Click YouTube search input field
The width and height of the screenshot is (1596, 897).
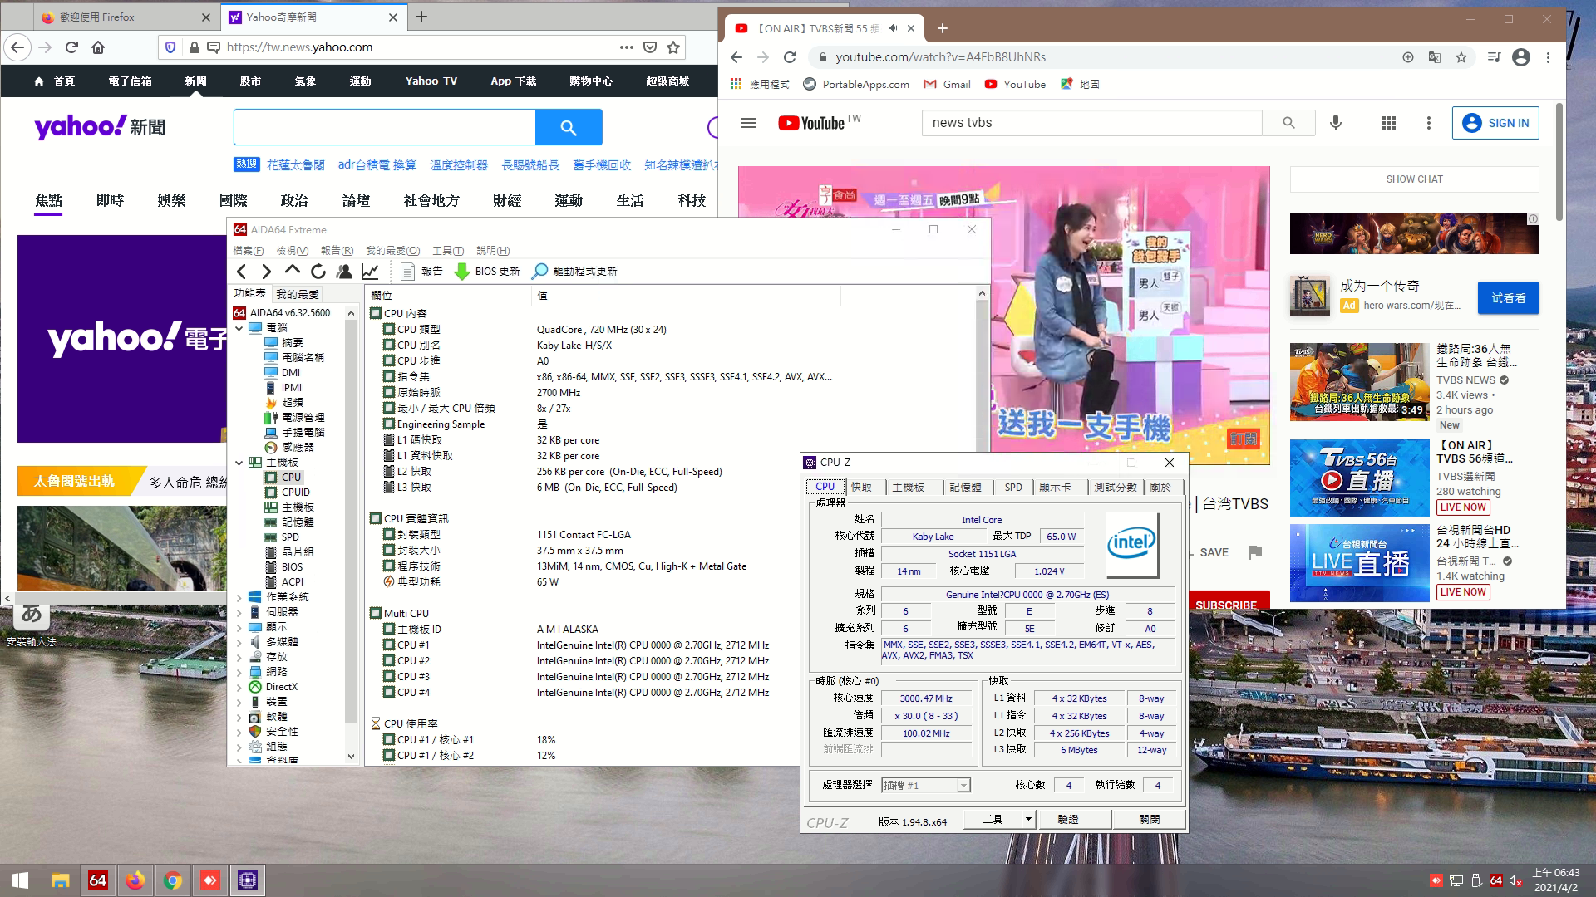coord(1091,123)
